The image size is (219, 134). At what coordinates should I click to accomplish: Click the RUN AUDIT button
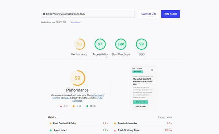click(x=170, y=14)
